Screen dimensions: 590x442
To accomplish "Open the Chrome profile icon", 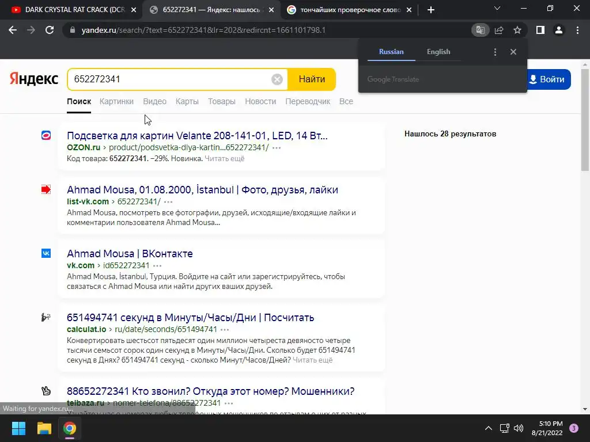I will (x=559, y=30).
